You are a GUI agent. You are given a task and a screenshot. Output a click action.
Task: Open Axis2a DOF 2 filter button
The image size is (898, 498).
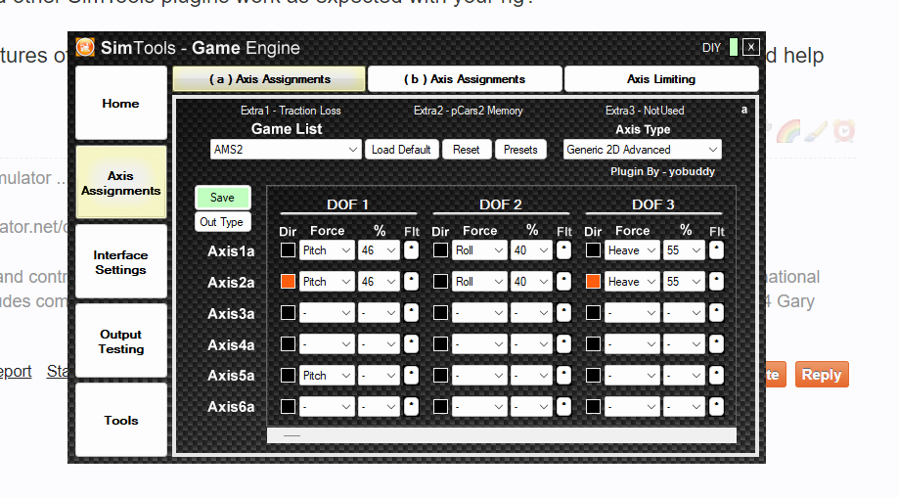[x=563, y=282]
